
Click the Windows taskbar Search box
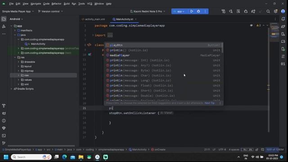pos(31,157)
